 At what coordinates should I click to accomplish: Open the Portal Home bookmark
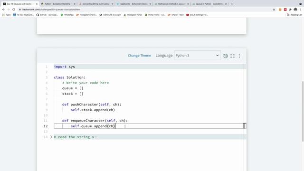155,15
